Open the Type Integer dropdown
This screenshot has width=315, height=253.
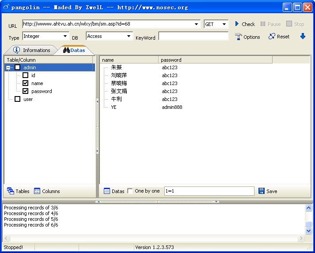click(65, 36)
